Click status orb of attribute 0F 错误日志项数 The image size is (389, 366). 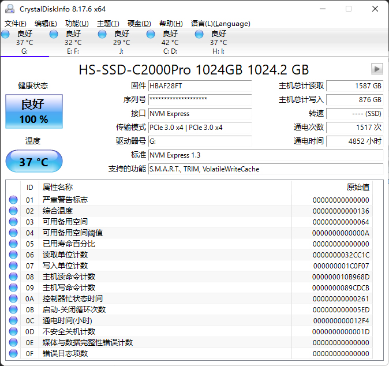13,353
